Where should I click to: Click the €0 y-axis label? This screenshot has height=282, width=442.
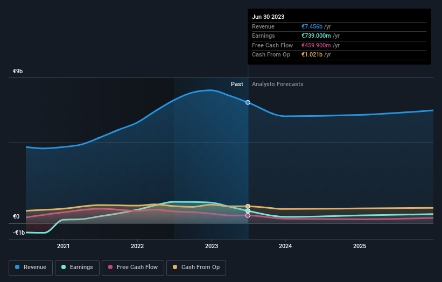point(16,217)
